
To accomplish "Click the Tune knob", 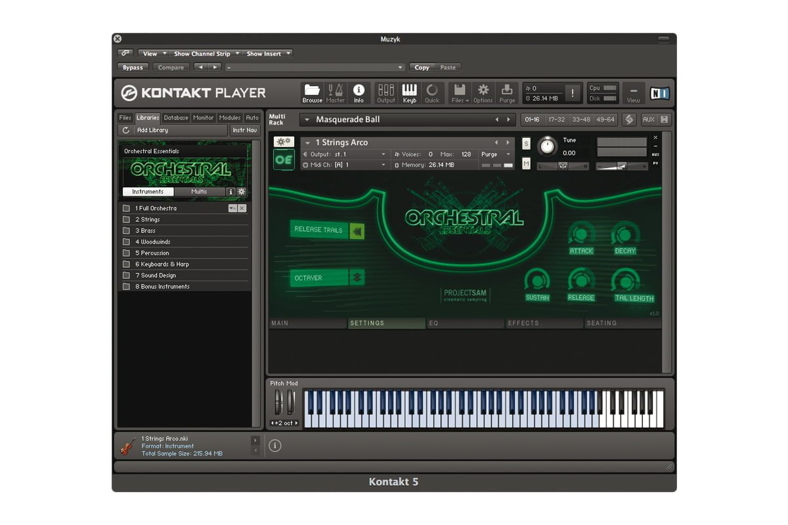I will (546, 146).
